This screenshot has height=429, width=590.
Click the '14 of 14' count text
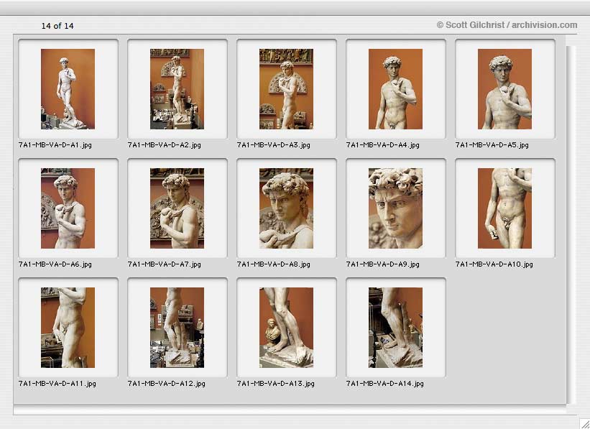(57, 26)
